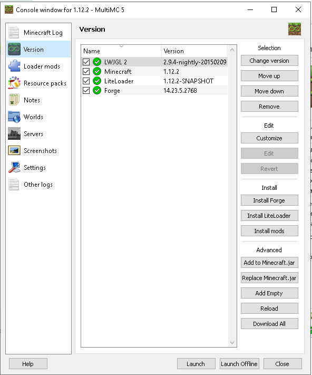Toggle the Forge component checkbox
The width and height of the screenshot is (312, 375).
pos(86,90)
